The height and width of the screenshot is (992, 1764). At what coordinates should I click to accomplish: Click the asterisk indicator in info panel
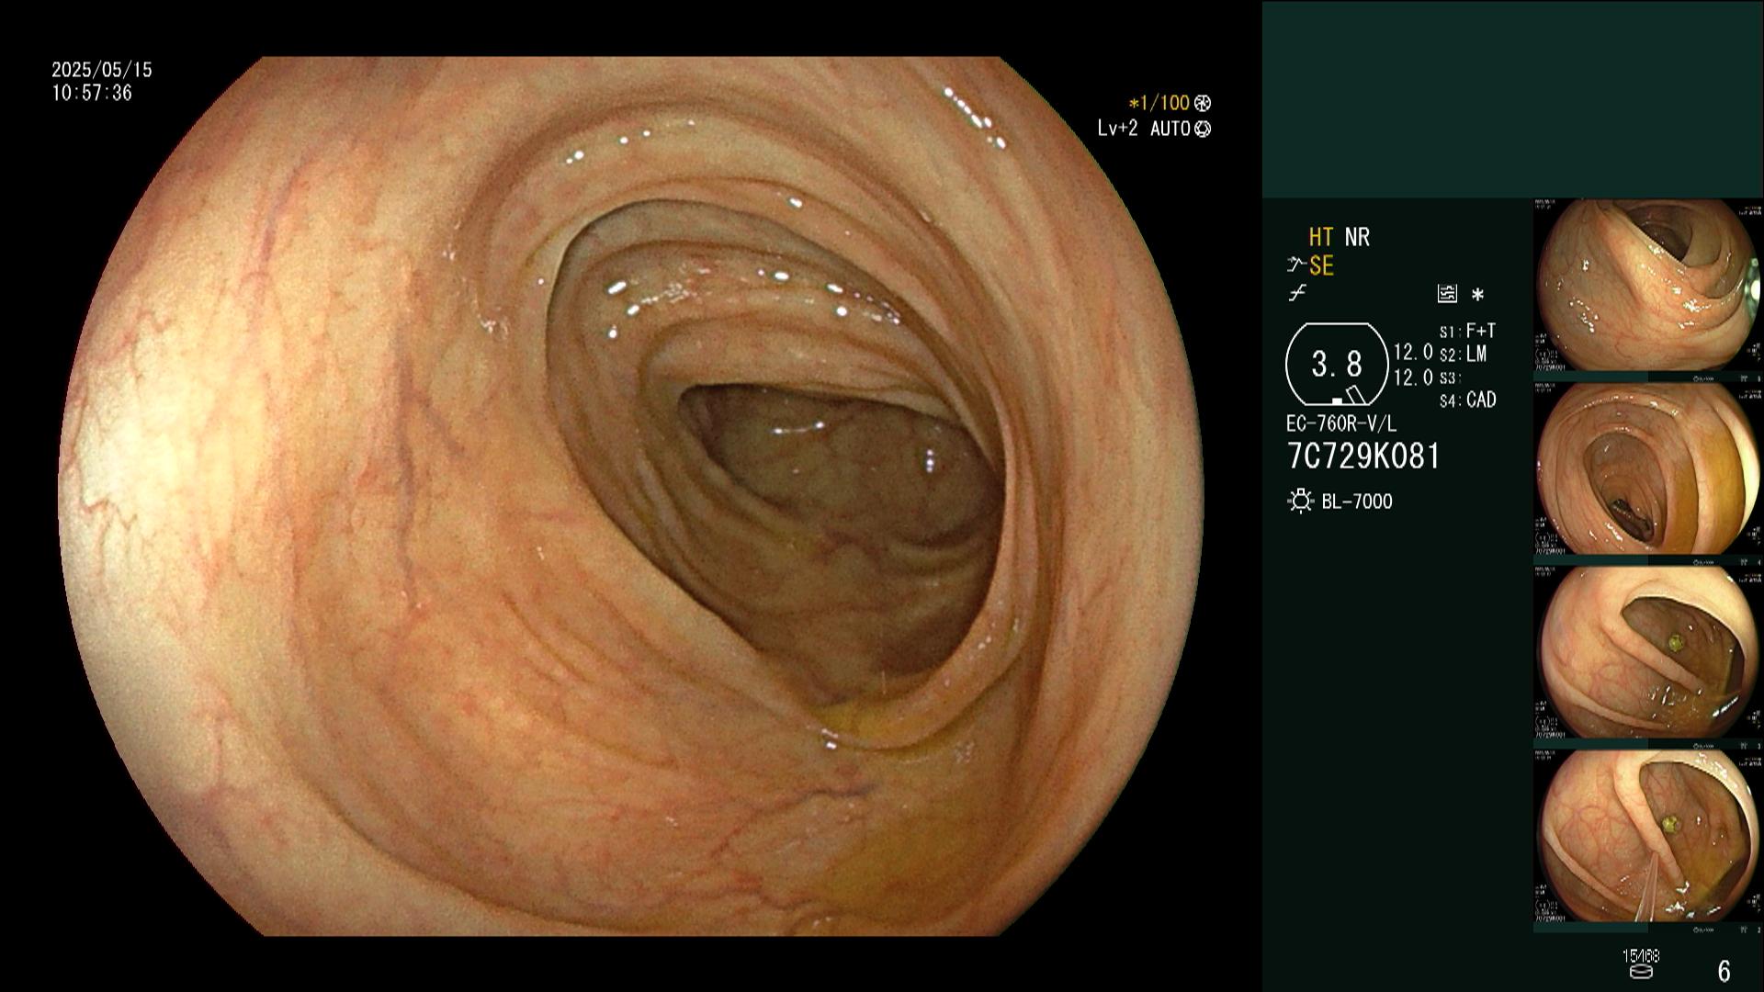pos(1477,295)
